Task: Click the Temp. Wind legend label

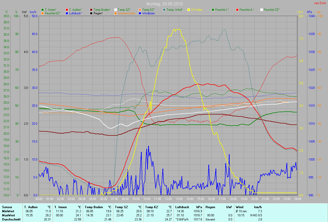Action: tap(175, 10)
